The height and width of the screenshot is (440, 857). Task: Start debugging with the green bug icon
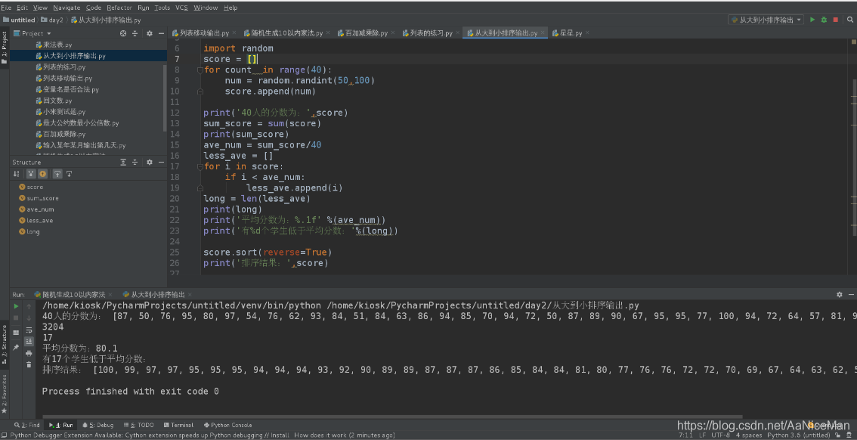824,20
